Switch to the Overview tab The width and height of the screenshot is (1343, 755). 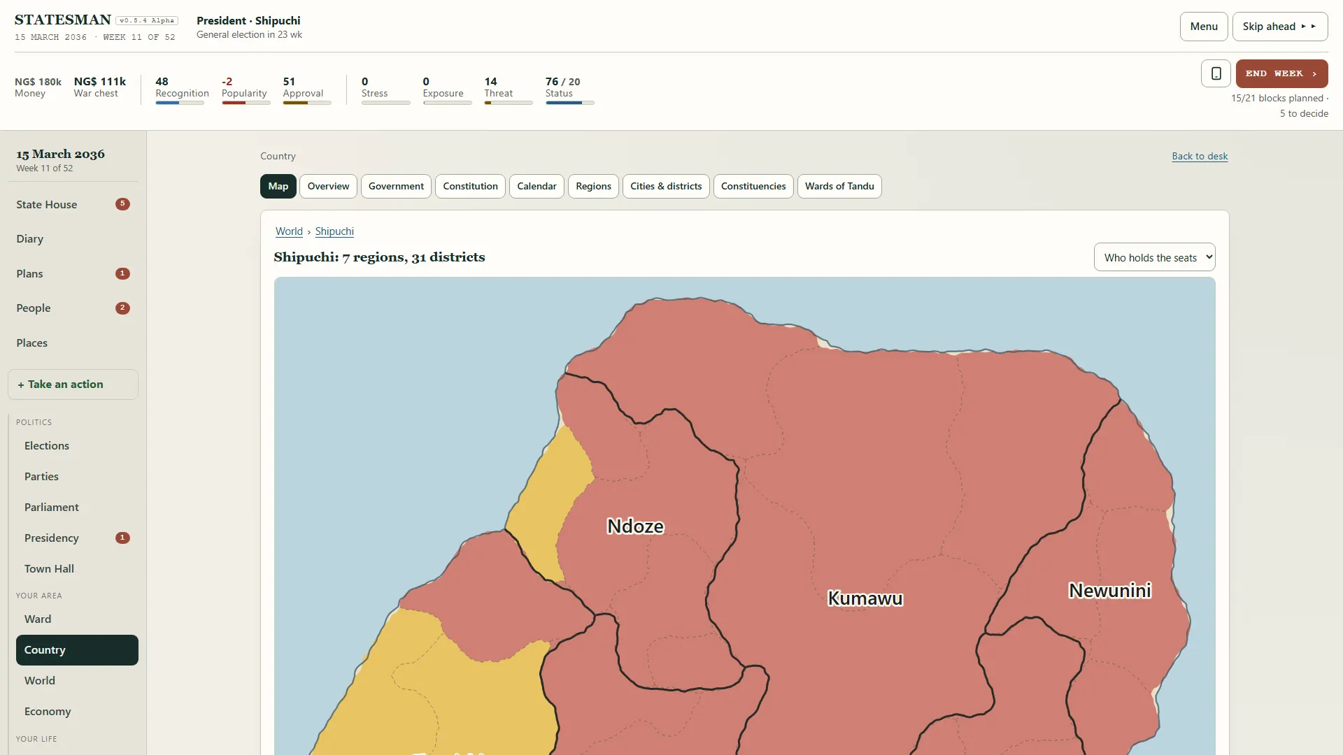click(328, 186)
